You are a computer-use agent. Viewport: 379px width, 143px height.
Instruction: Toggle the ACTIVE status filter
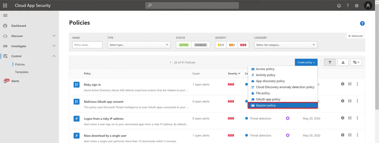pyautogui.click(x=184, y=45)
